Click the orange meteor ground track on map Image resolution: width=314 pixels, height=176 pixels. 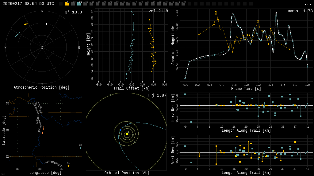(x=43, y=130)
